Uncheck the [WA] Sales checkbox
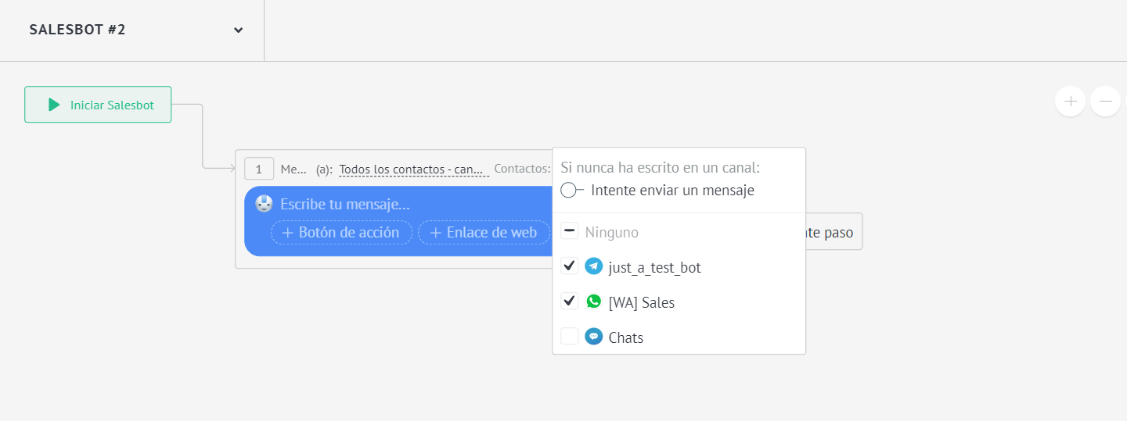This screenshot has height=421, width=1127. (x=570, y=301)
